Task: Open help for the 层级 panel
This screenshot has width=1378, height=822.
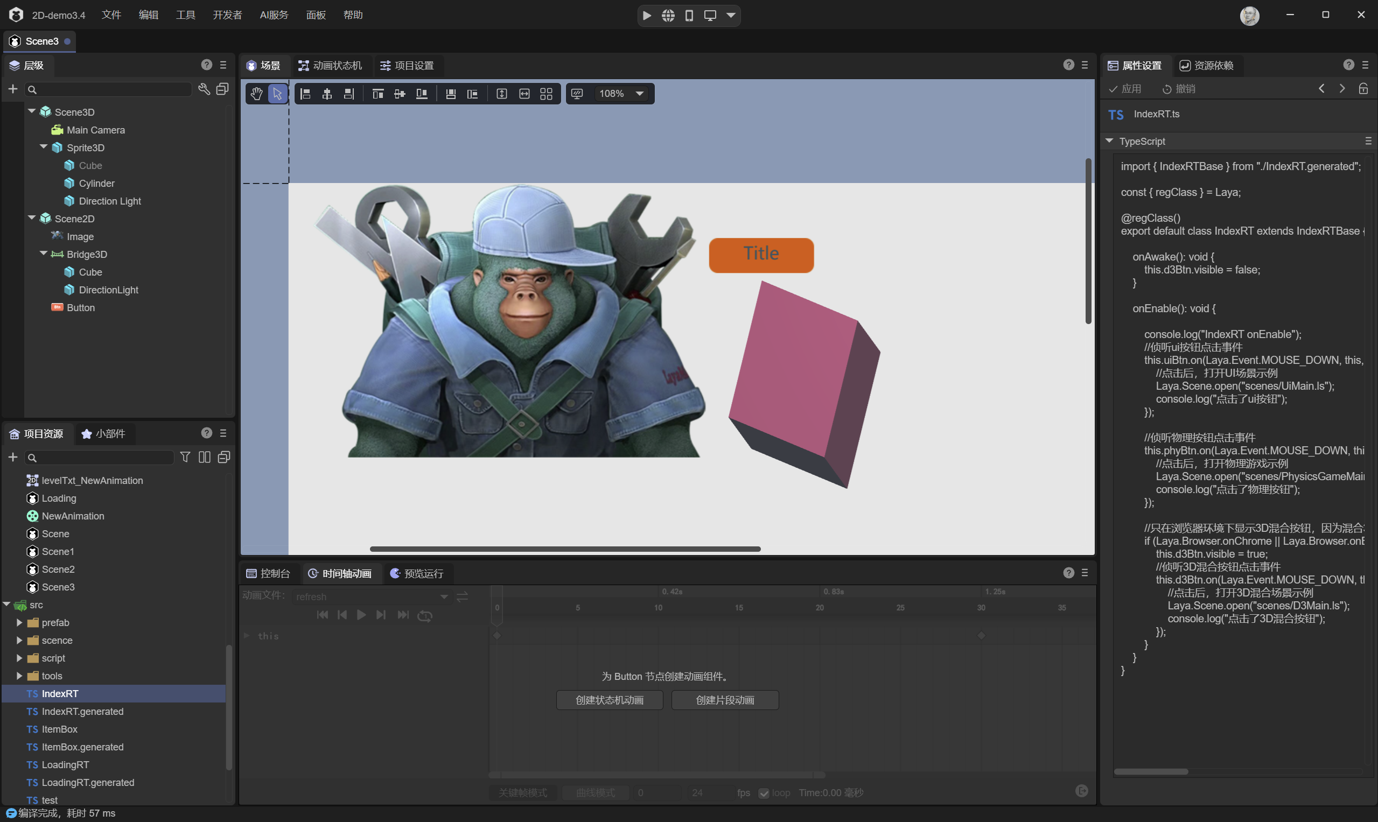Action: tap(207, 65)
